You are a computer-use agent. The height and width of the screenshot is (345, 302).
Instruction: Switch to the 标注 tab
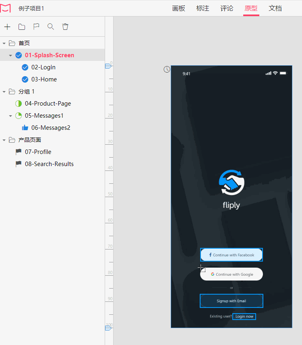pyautogui.click(x=203, y=8)
